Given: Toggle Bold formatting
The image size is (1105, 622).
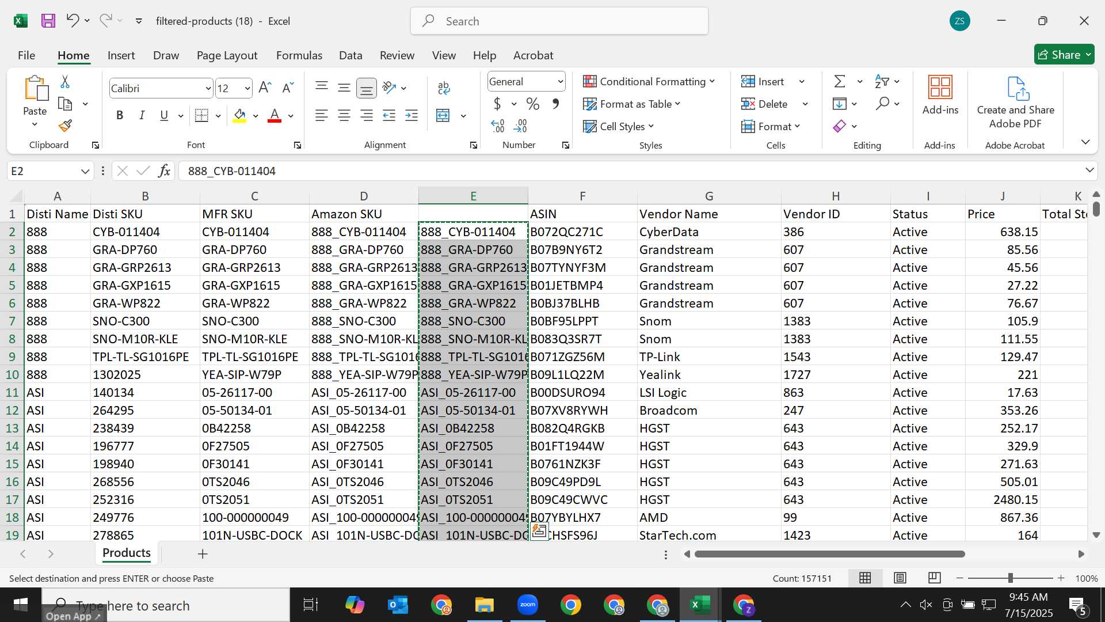Looking at the screenshot, I should pos(120,116).
